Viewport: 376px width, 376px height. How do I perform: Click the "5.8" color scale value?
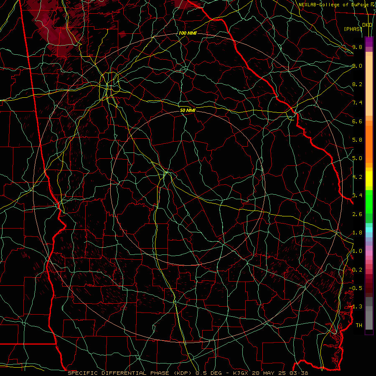357,140
